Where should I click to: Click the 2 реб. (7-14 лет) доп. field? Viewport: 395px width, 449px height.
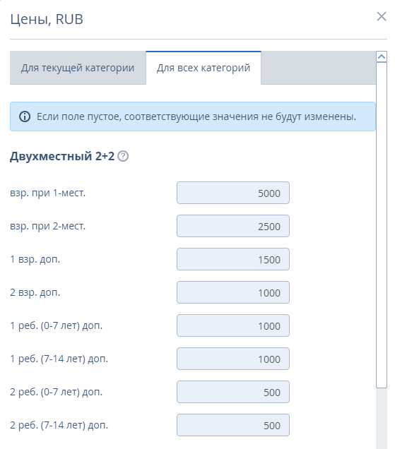click(233, 426)
